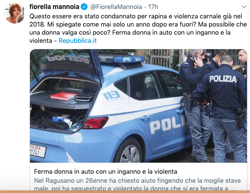
Task: Click the POLIZIA text on the car door
Action: click(168, 125)
